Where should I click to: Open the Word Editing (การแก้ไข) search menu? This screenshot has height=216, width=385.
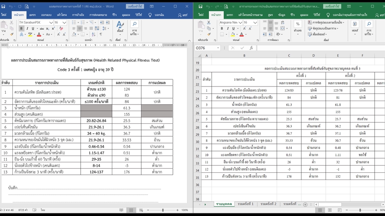(x=134, y=28)
